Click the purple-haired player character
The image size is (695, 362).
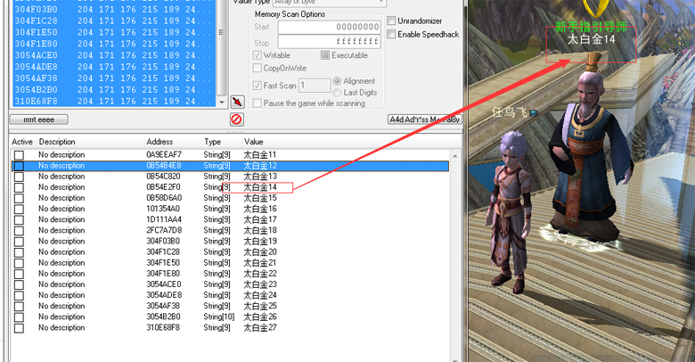[510, 213]
